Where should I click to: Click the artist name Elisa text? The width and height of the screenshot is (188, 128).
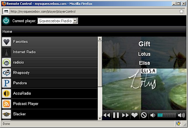tap(144, 63)
